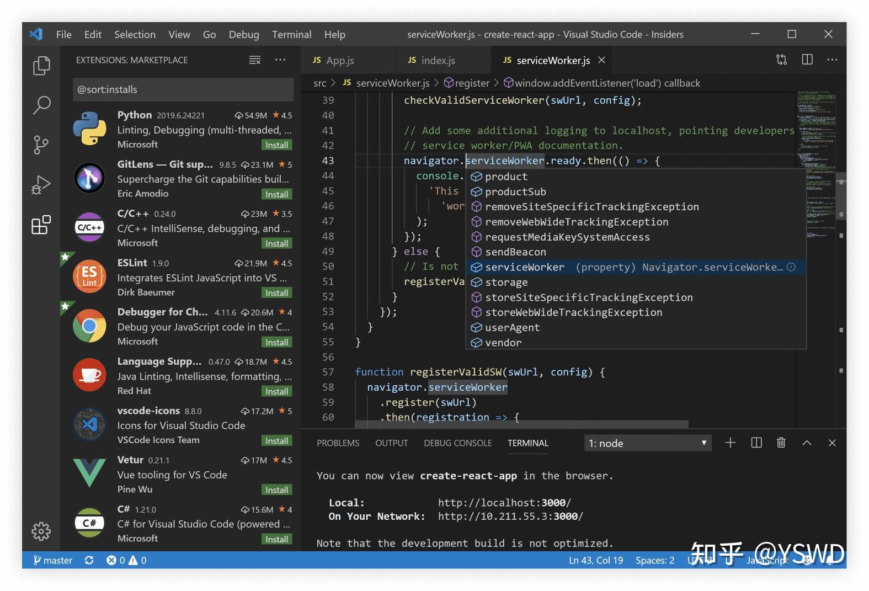Maximize the panel with the chevron up
Screen dimensions: 869x591
tap(807, 443)
